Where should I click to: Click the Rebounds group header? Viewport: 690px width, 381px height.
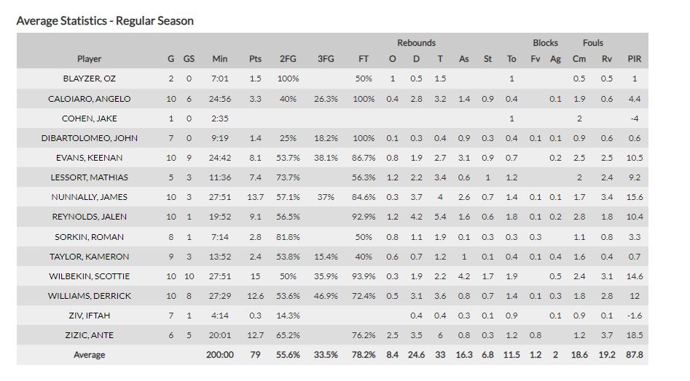coord(416,43)
